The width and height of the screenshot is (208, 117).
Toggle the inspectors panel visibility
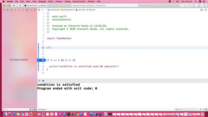tap(204, 6)
